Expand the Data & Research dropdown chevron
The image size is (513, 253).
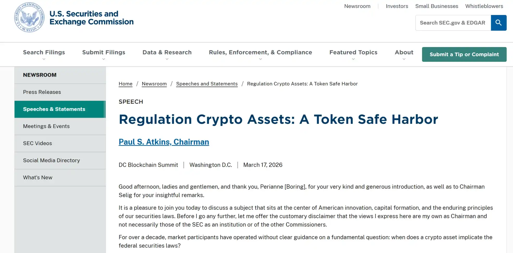coord(167,59)
